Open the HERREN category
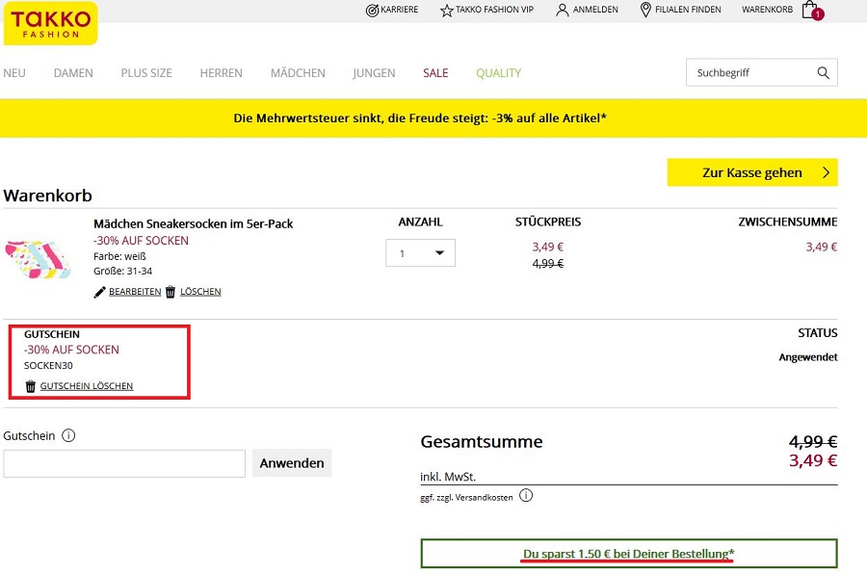 (222, 73)
